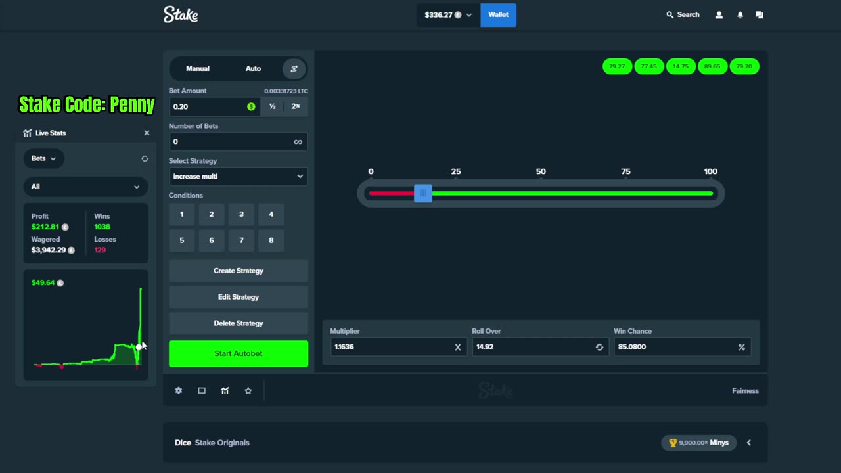Click the 77.45 past result pill
The width and height of the screenshot is (841, 473).
(649, 66)
